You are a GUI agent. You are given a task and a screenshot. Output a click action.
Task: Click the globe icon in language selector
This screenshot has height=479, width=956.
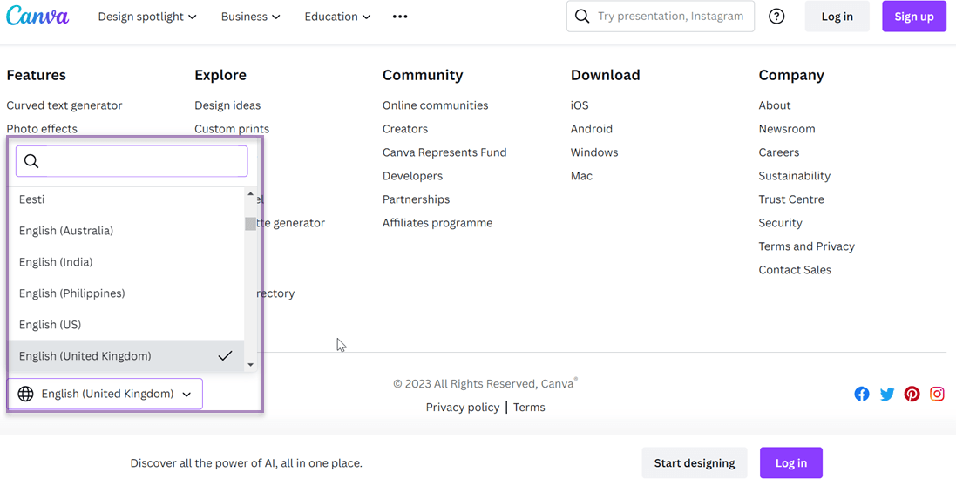[x=25, y=394]
